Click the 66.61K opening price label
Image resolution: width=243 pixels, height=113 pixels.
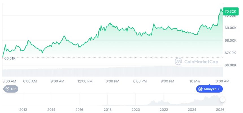(10, 58)
